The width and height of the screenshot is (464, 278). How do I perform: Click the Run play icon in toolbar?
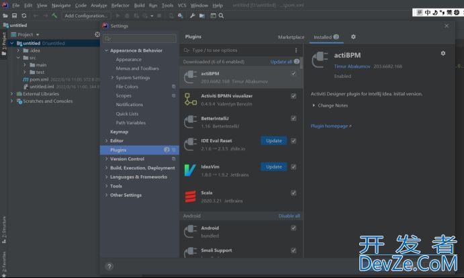click(118, 15)
